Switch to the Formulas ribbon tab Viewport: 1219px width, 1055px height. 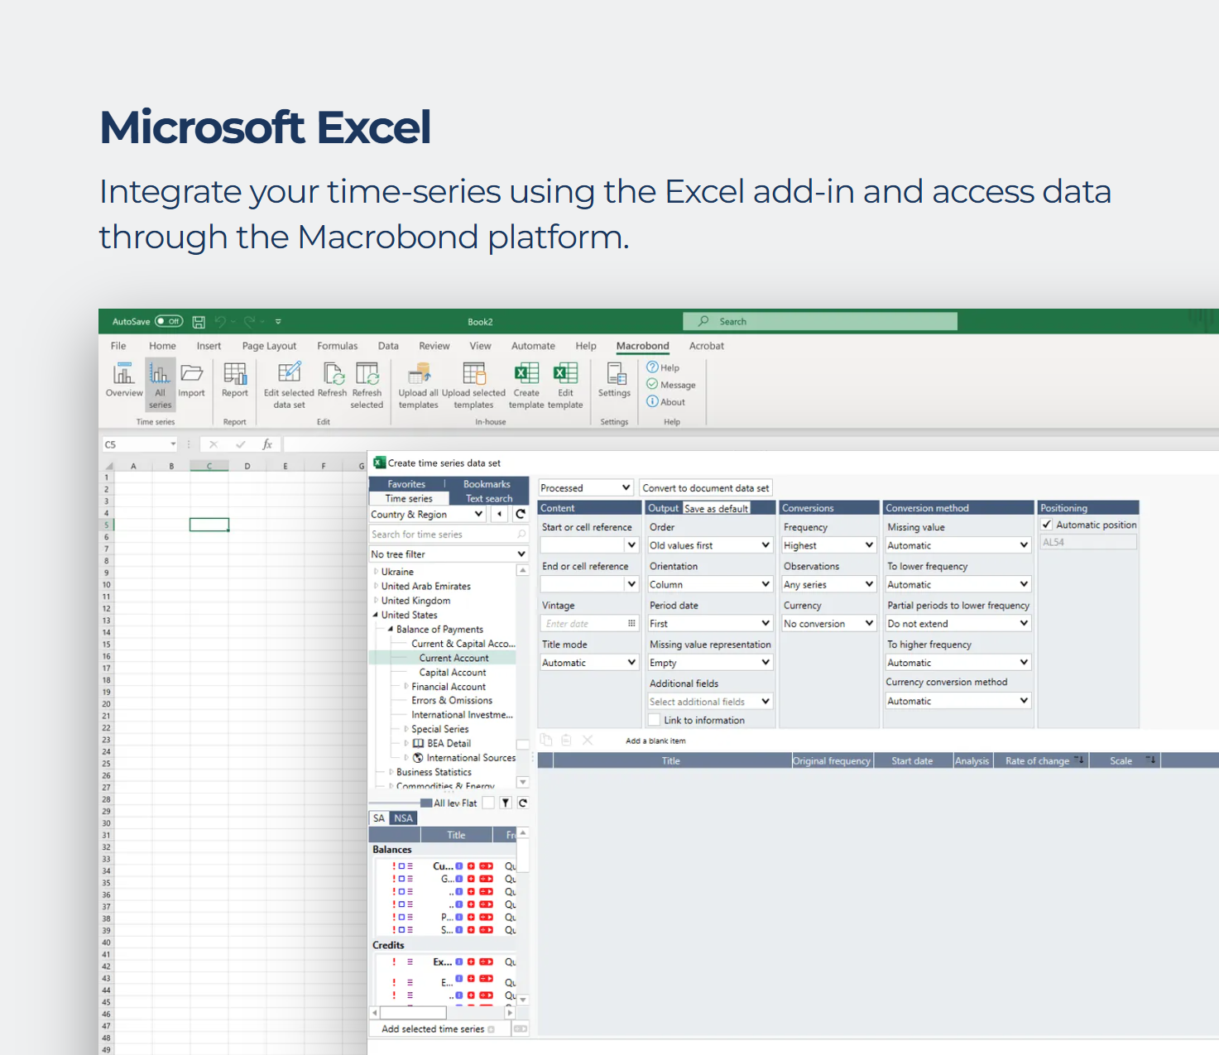point(338,346)
